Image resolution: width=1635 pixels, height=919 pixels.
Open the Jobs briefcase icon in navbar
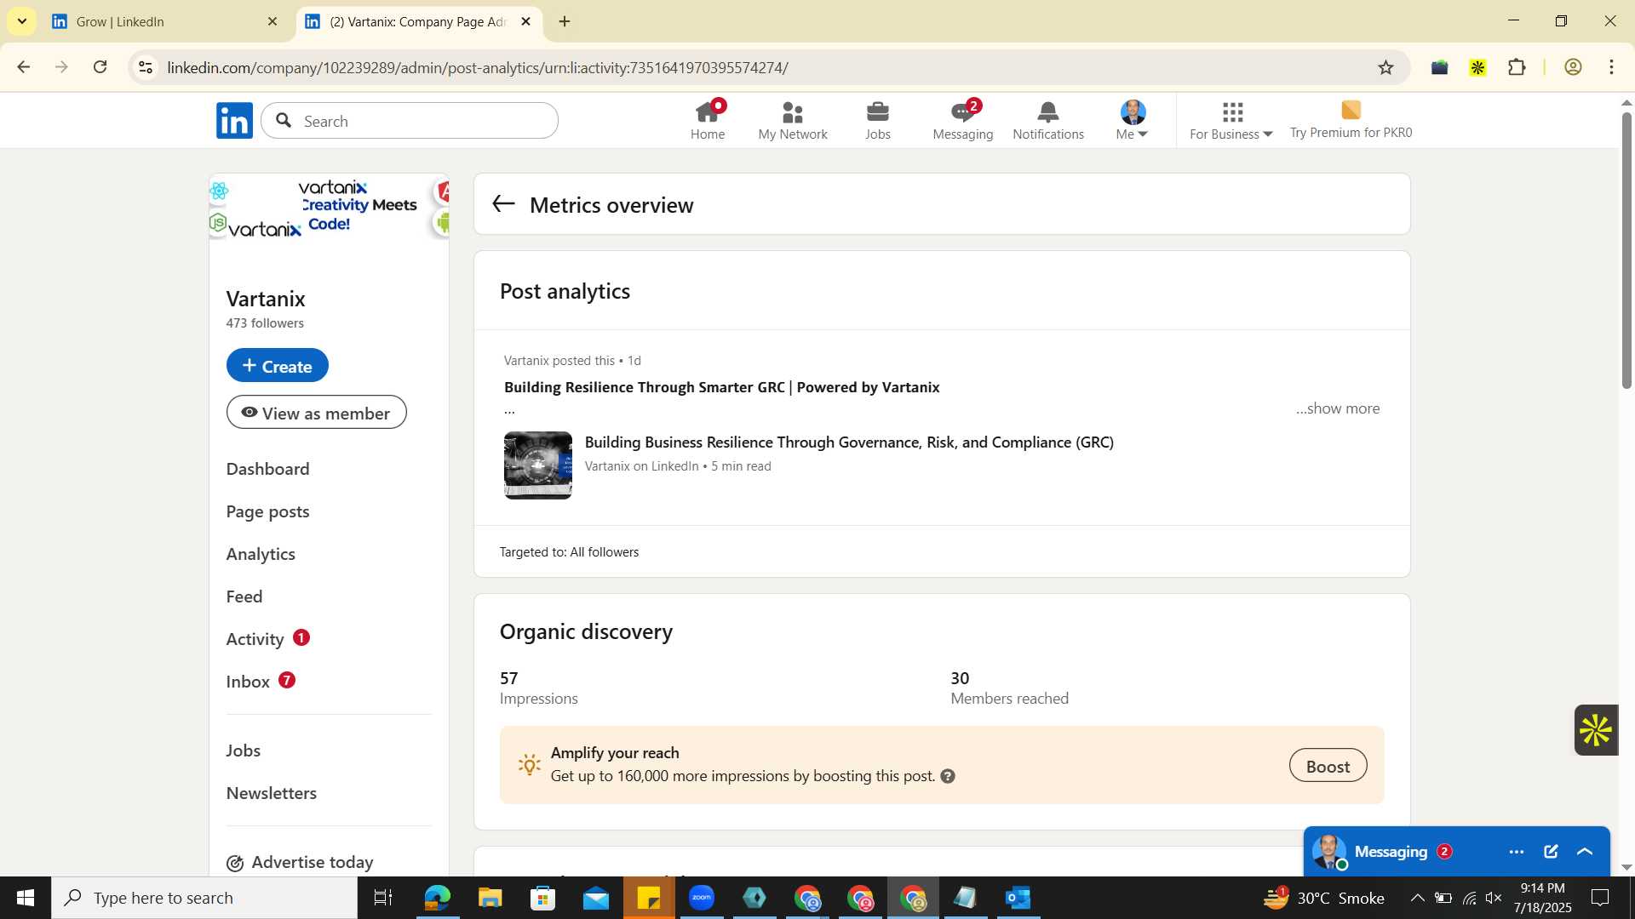pos(878,121)
